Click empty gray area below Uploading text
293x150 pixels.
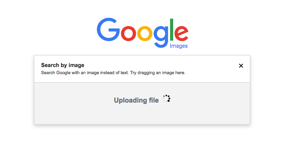click(x=142, y=116)
